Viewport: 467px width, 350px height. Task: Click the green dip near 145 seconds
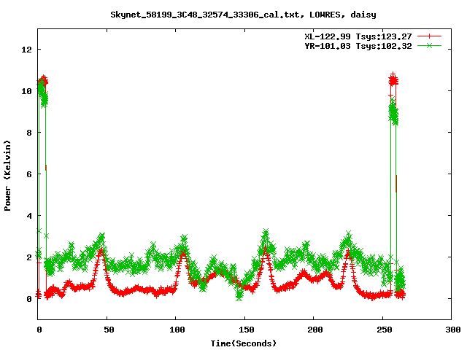pos(239,295)
